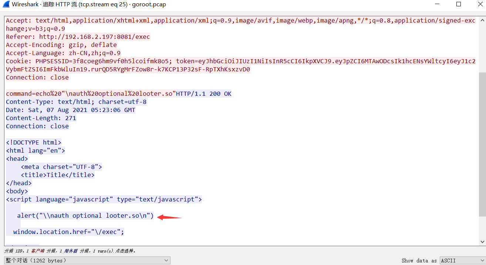Maximize the Follow HTTP Stream window
The width and height of the screenshot is (486, 265).
point(459,4)
